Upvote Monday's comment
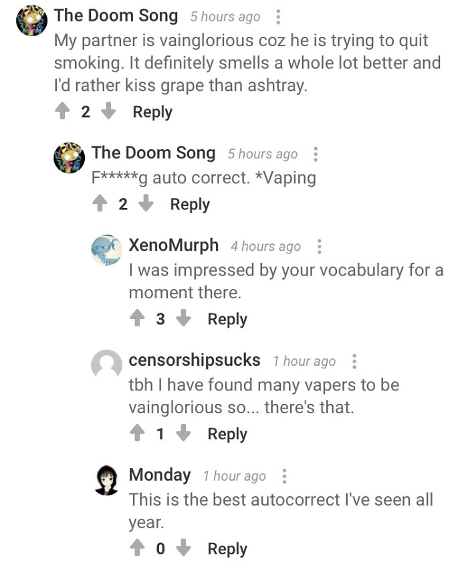Image resolution: width=468 pixels, height=563 pixels. [138, 548]
